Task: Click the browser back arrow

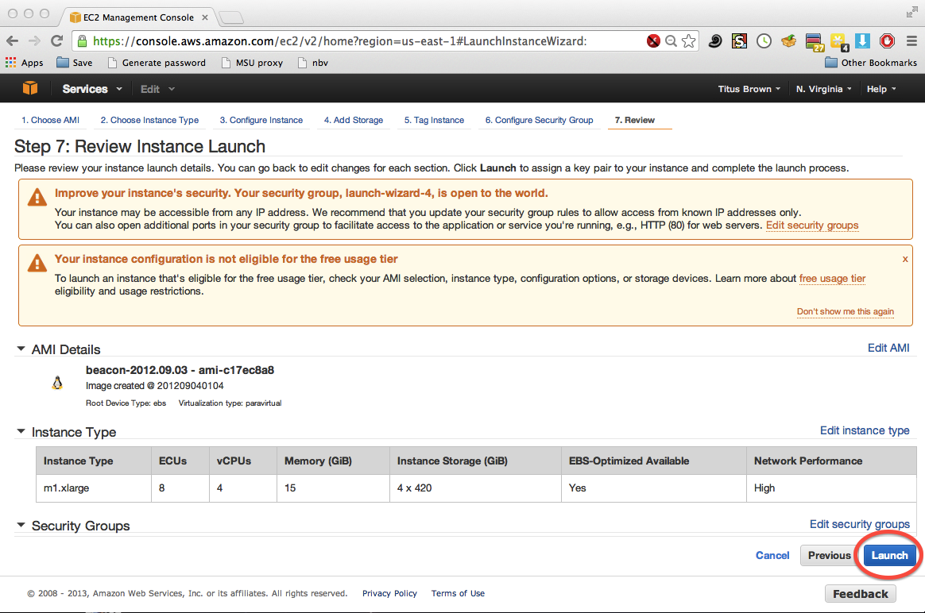Action: point(13,40)
